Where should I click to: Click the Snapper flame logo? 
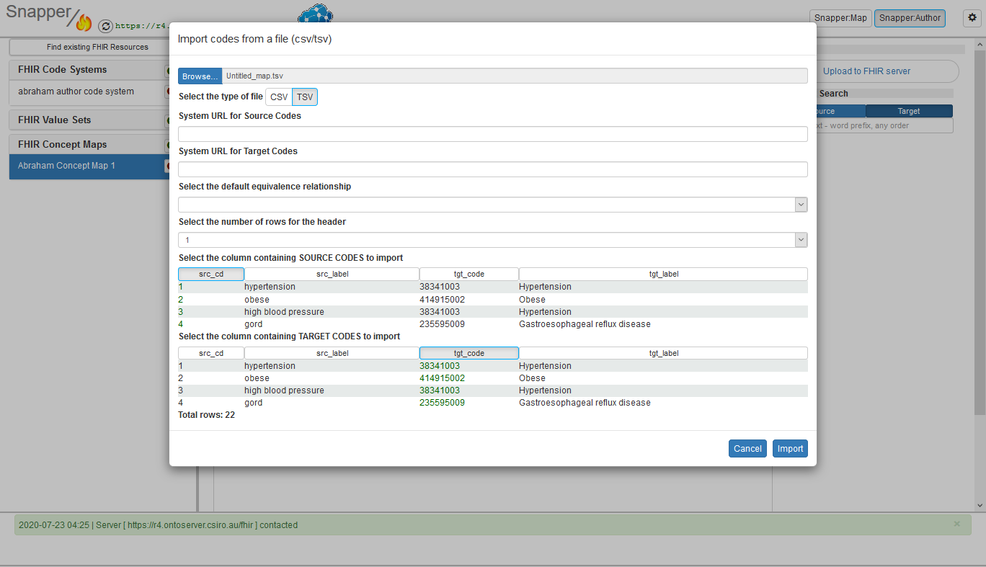coord(84,23)
